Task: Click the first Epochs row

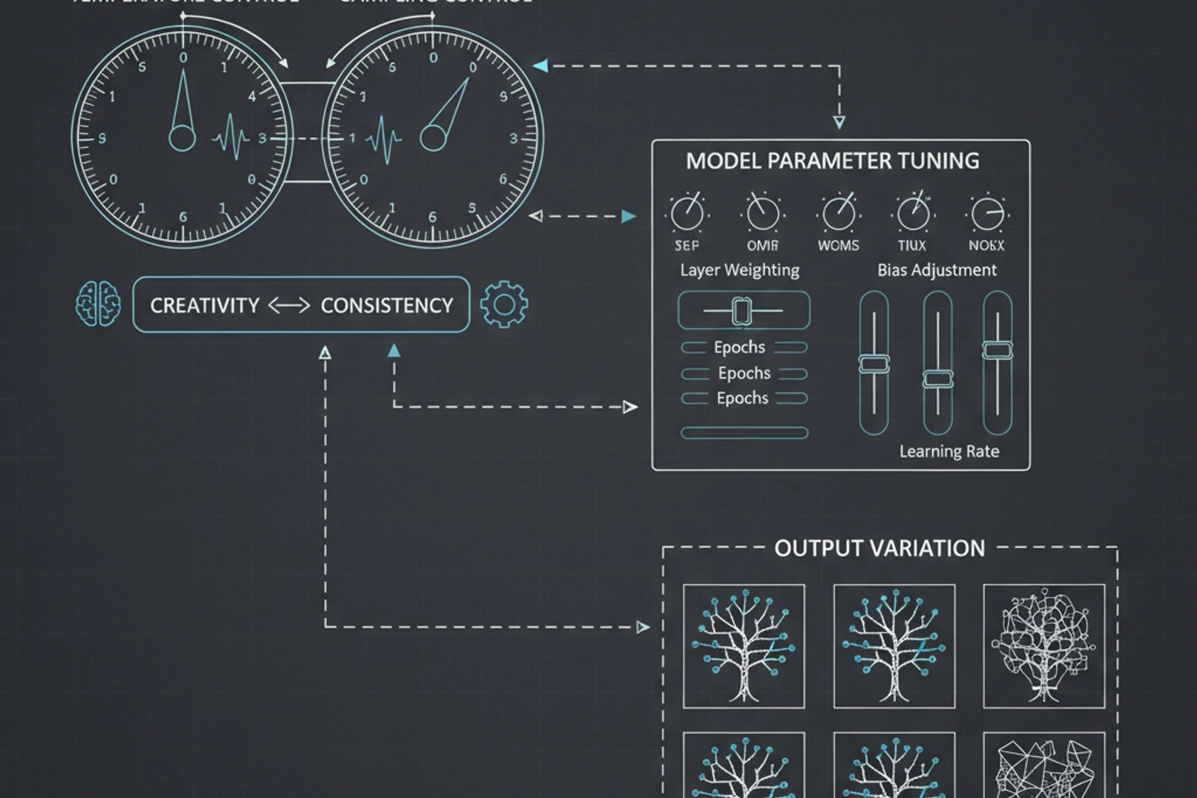Action: (x=743, y=348)
